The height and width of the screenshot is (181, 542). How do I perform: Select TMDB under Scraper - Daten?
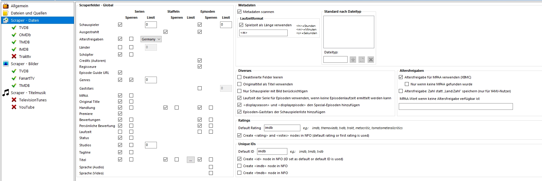point(24,42)
